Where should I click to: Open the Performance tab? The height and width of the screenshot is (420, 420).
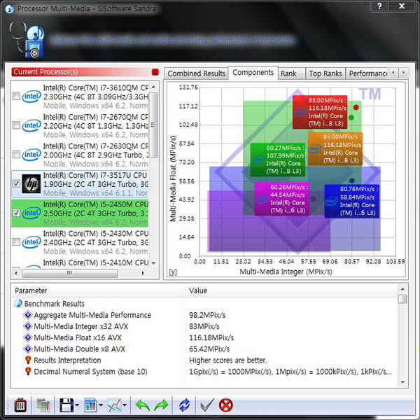click(367, 73)
